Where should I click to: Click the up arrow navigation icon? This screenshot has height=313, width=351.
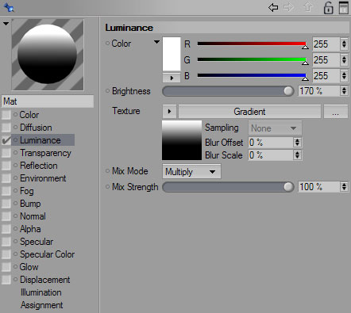[x=307, y=7]
